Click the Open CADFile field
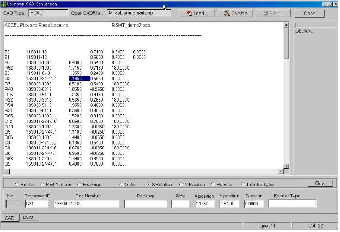This screenshot has height=232, width=340. point(138,13)
